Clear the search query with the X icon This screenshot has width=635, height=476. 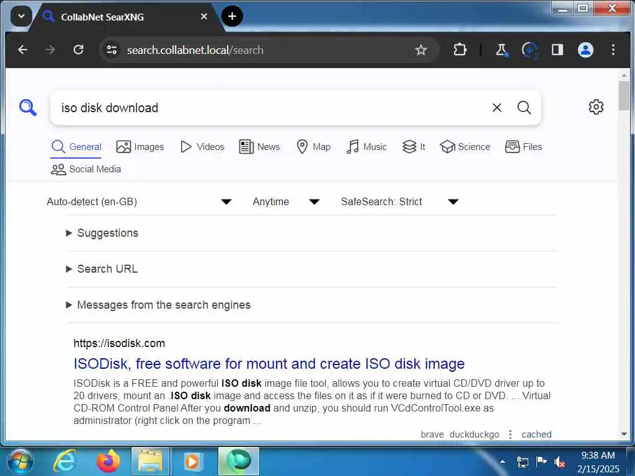coord(497,108)
